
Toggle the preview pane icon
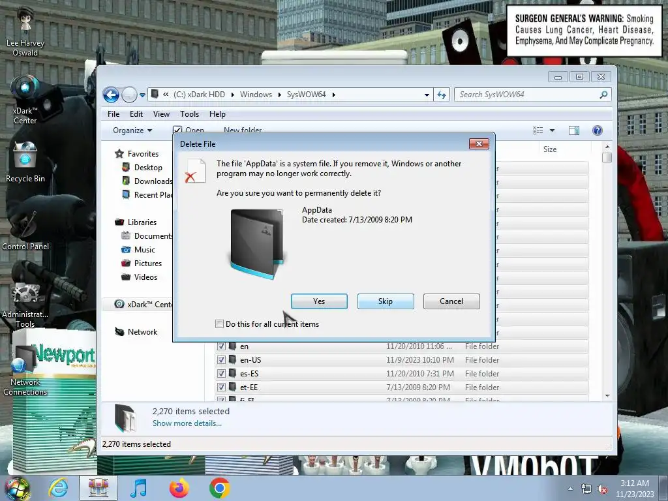[x=574, y=130]
